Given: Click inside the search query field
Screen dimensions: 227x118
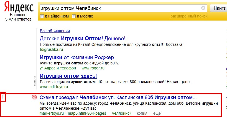Looking at the screenshot, I should 120,8.
